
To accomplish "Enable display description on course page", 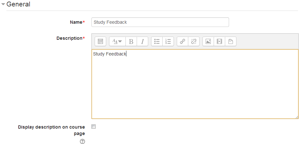I will [x=94, y=127].
